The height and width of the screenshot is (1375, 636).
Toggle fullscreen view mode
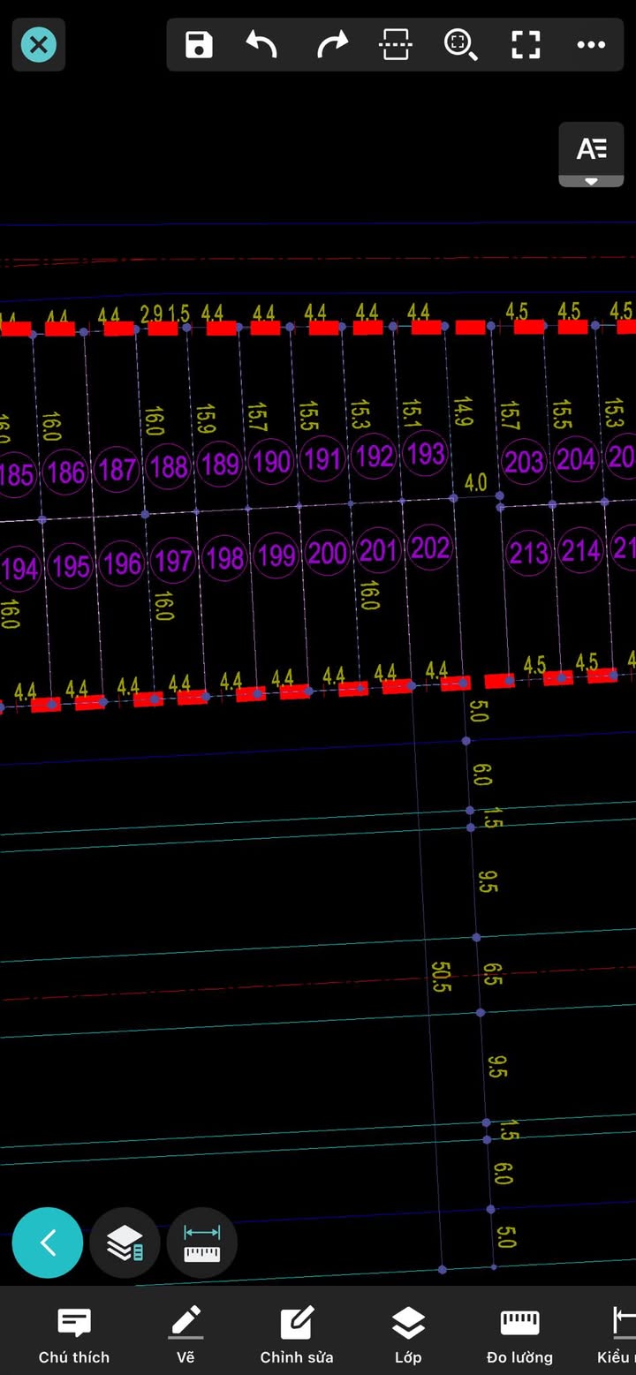(x=526, y=44)
